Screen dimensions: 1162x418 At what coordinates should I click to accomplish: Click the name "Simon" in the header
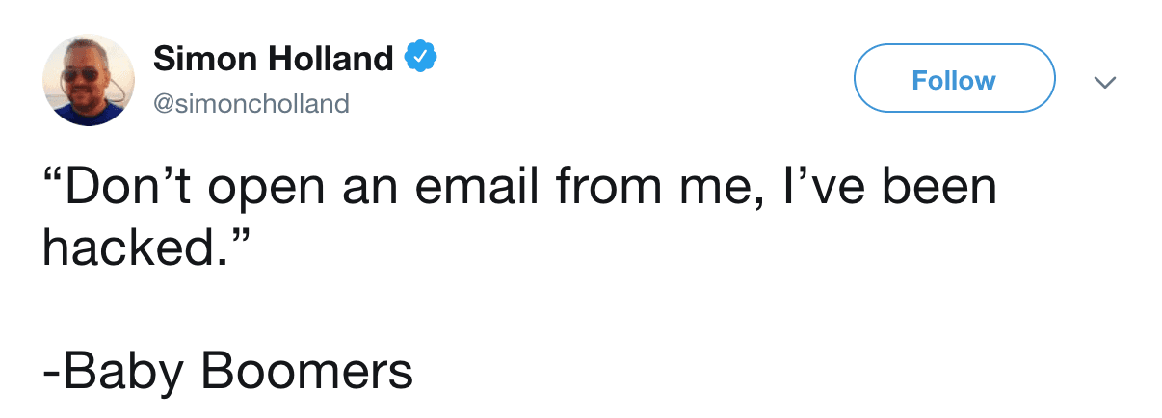tap(200, 60)
